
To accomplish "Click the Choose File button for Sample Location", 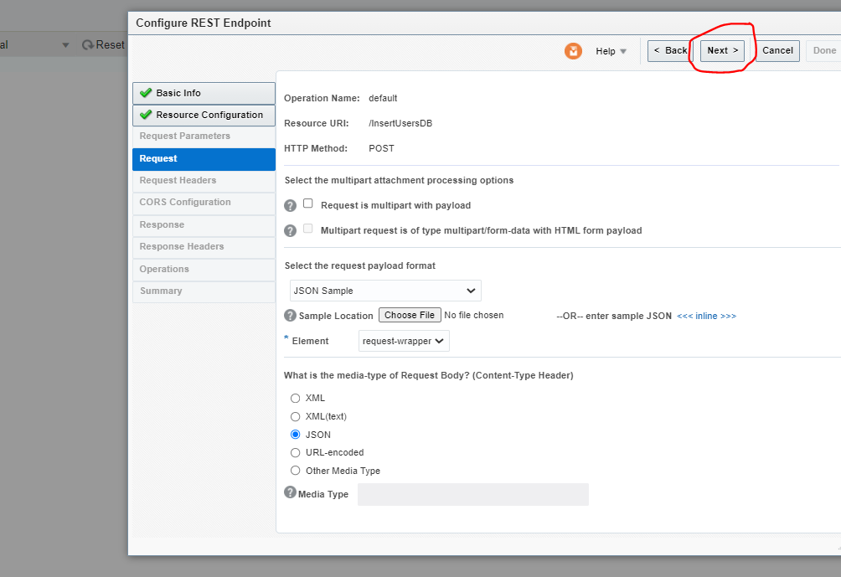I will pyautogui.click(x=410, y=315).
